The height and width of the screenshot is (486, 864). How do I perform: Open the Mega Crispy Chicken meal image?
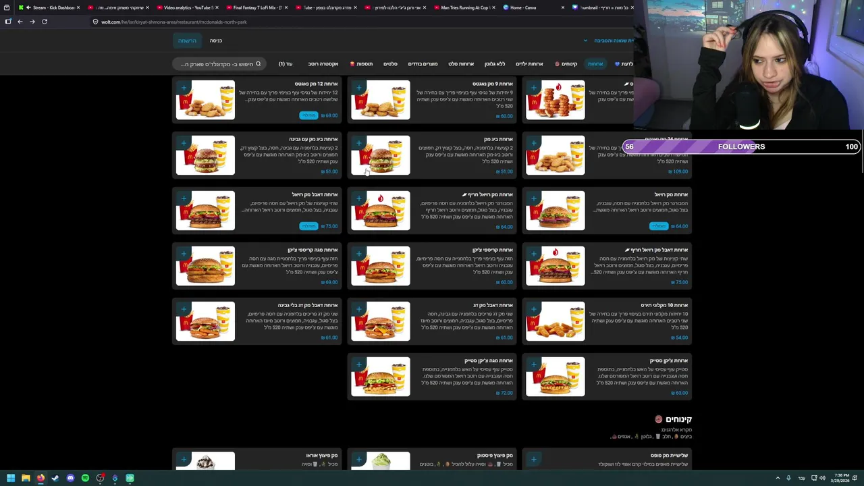[x=205, y=266]
